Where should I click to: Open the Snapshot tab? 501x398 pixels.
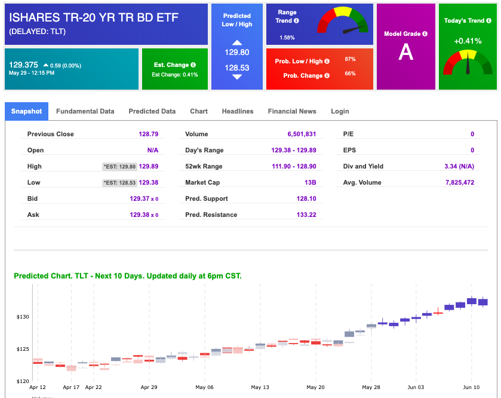click(26, 111)
